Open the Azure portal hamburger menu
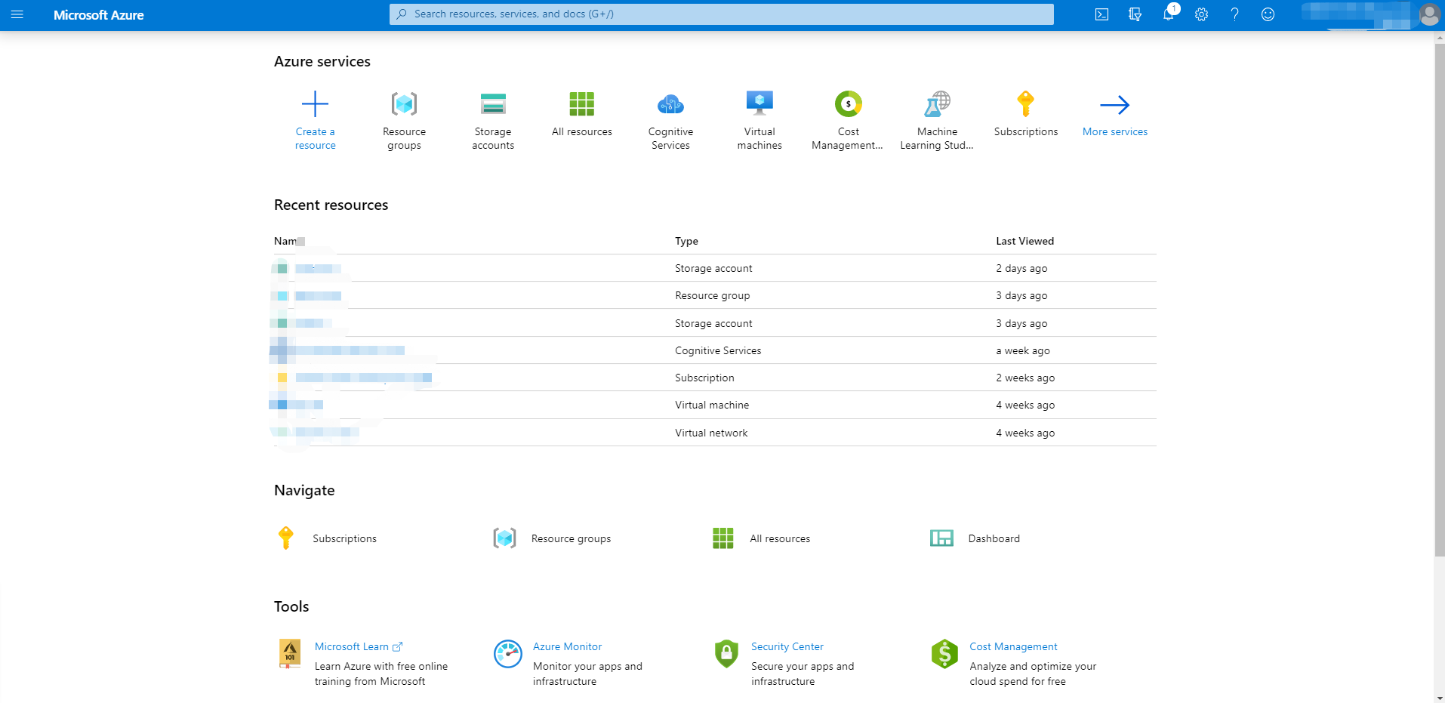This screenshot has height=703, width=1445. tap(17, 14)
